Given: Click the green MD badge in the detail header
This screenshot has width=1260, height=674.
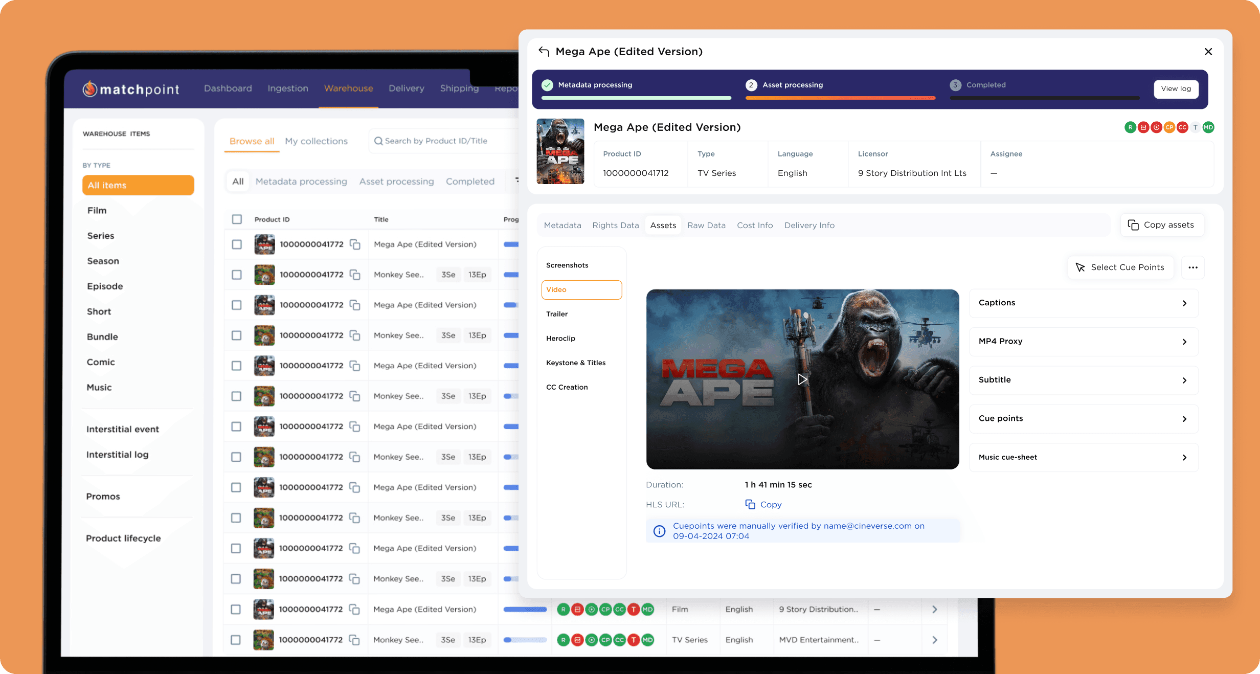Looking at the screenshot, I should pyautogui.click(x=1208, y=127).
